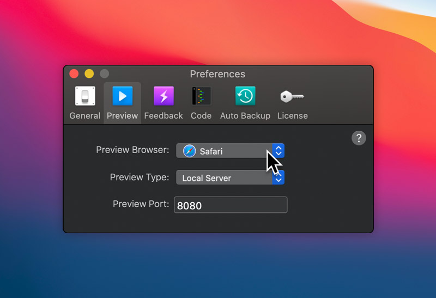Click into the Preview Port field

(x=231, y=205)
